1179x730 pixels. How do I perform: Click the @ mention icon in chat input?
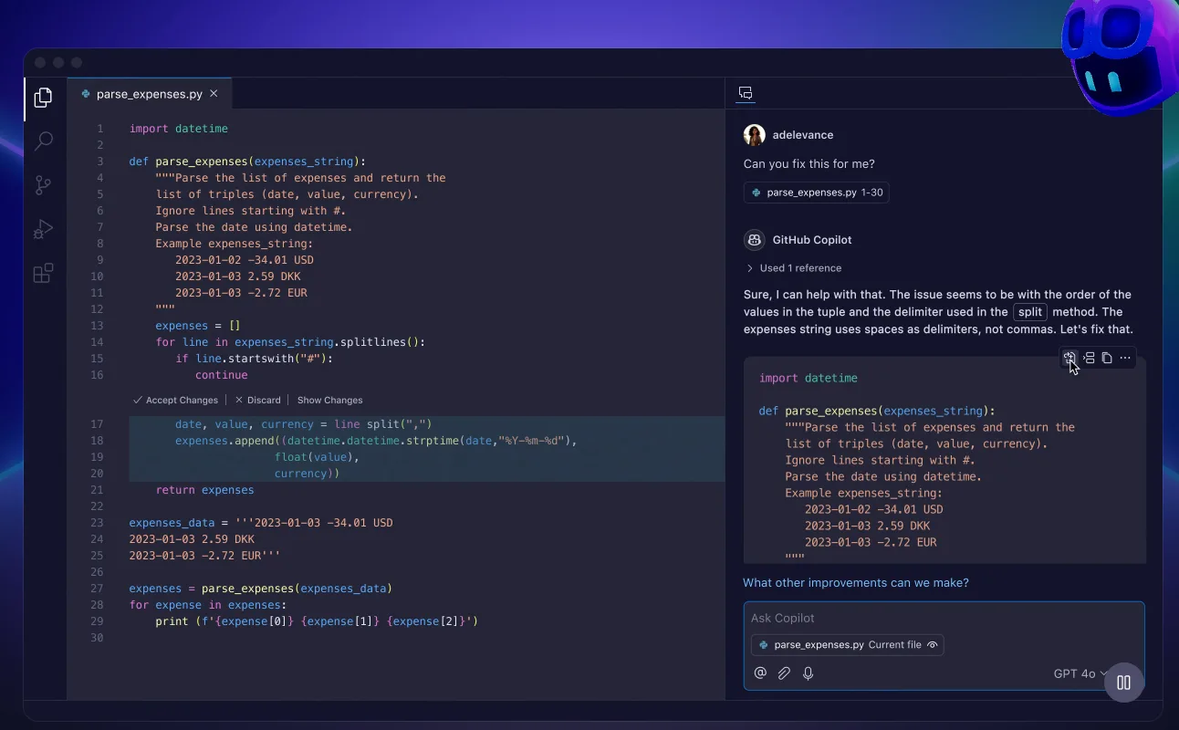pos(760,673)
